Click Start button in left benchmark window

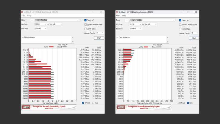coord(99,38)
